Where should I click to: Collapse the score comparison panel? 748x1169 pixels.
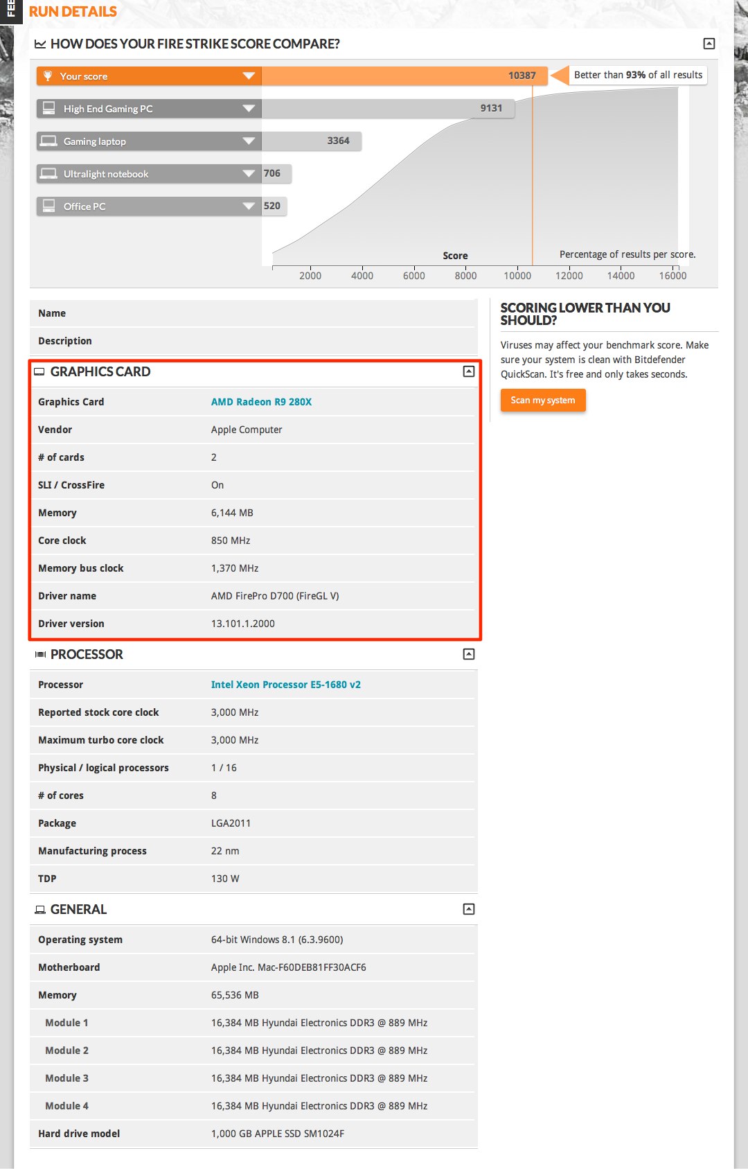point(709,44)
